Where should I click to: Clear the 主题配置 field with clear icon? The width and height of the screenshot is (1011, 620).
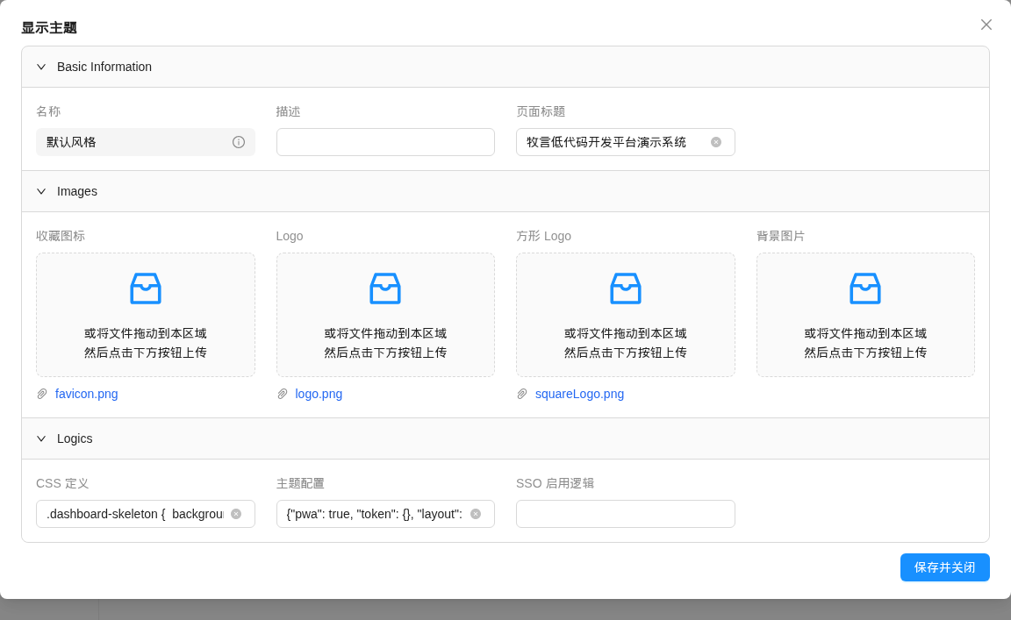(476, 514)
